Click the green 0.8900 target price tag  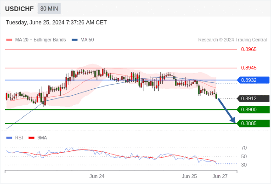(253, 109)
